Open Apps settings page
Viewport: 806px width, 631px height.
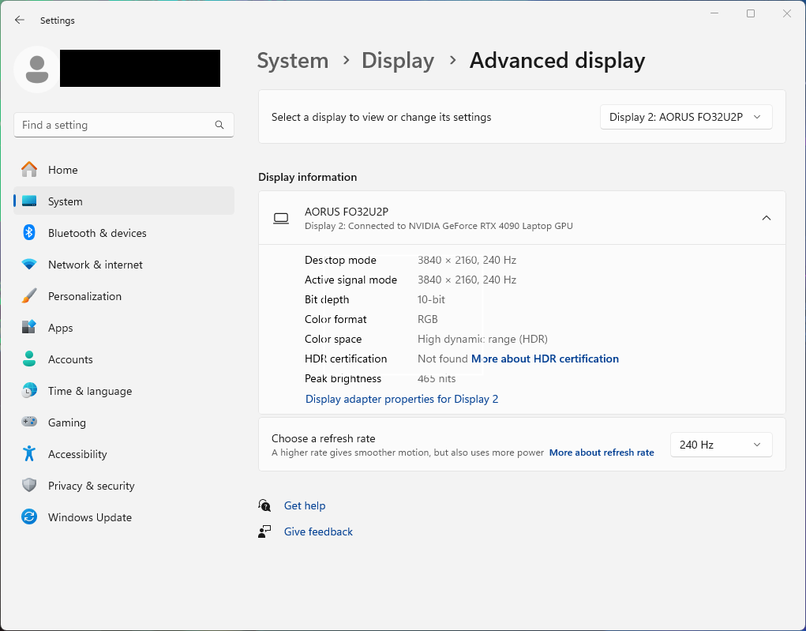[124, 328]
